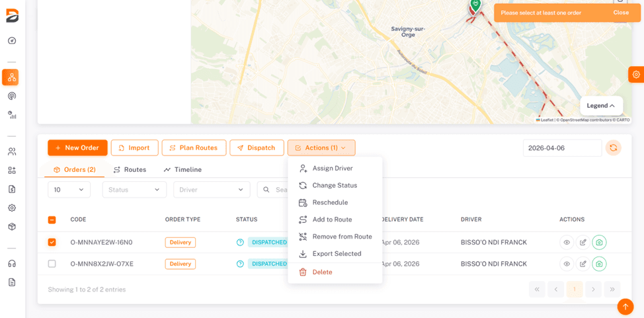Open the documentation page sidebar icon
The height and width of the screenshot is (318, 644).
click(12, 282)
